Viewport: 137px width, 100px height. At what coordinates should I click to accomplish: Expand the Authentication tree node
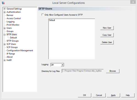pos(5,12)
